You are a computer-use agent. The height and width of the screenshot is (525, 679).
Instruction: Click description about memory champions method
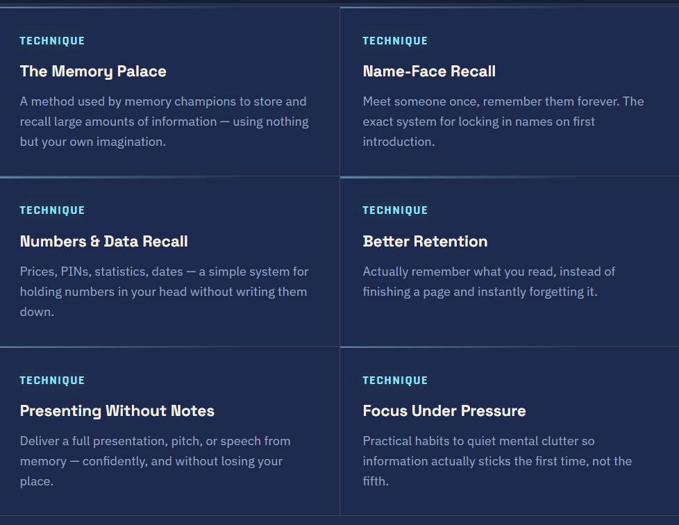click(x=165, y=122)
